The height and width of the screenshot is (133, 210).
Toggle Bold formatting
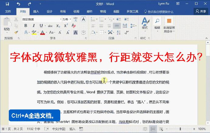[x=26, y=26]
